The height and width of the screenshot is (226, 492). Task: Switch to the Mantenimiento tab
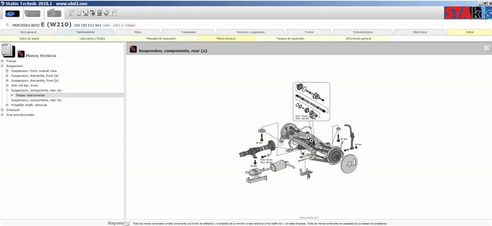pos(85,32)
